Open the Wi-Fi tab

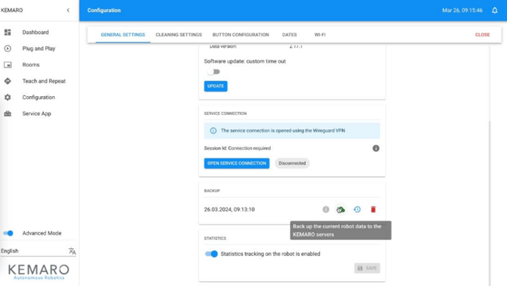pos(320,35)
